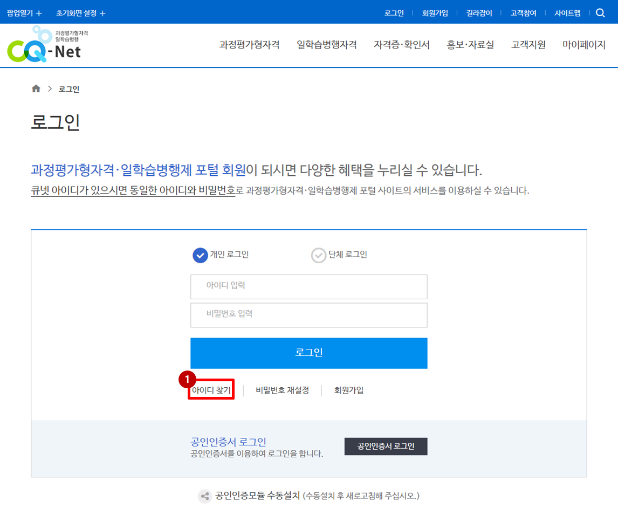Focus the 아이디 입력 field
Screen dimensions: 618x515
pyautogui.click(x=308, y=286)
